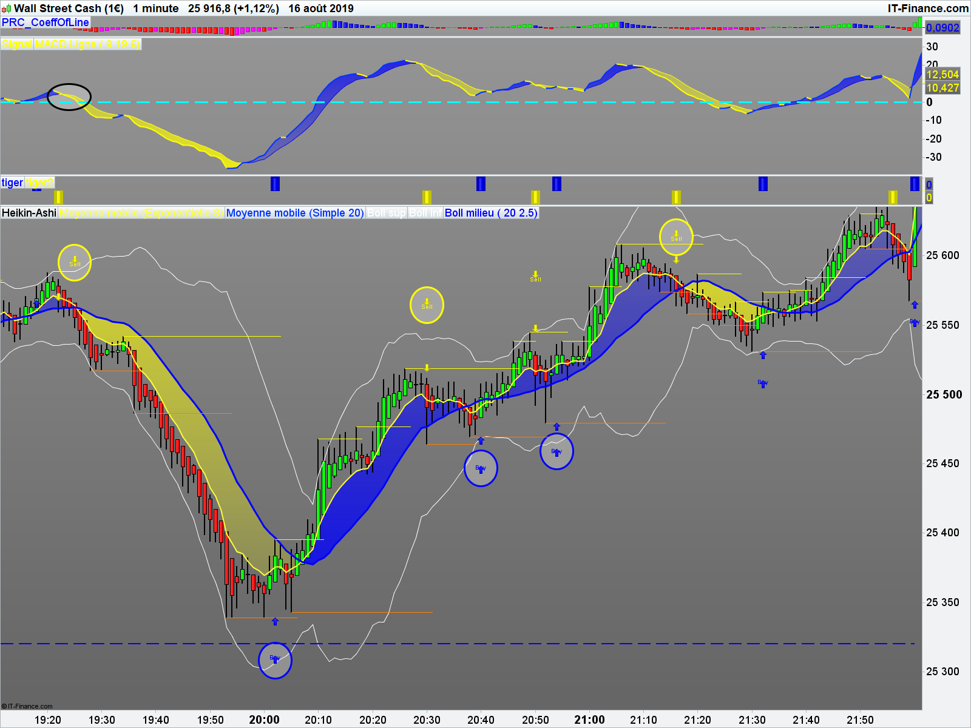Select the 25 300 price axis label

click(942, 672)
